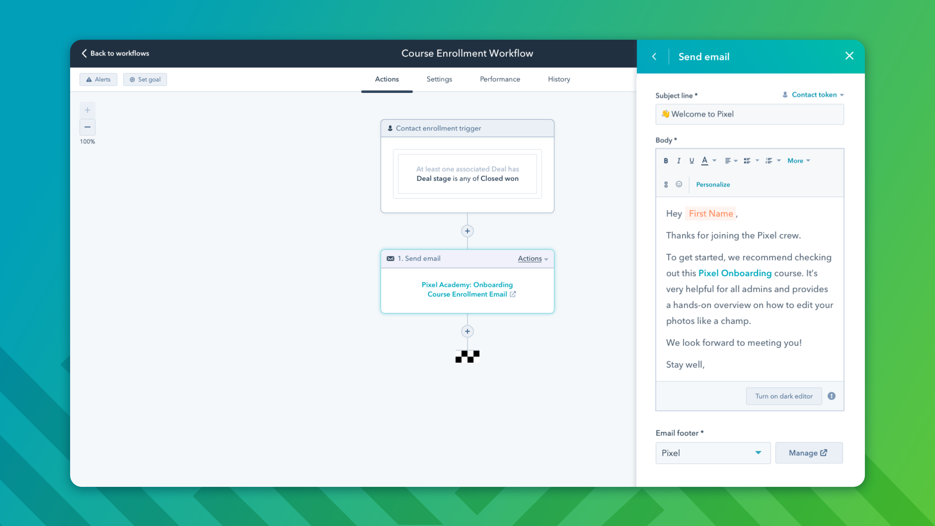This screenshot has height=526, width=935.
Task: Add a step below Send email
Action: pos(467,331)
